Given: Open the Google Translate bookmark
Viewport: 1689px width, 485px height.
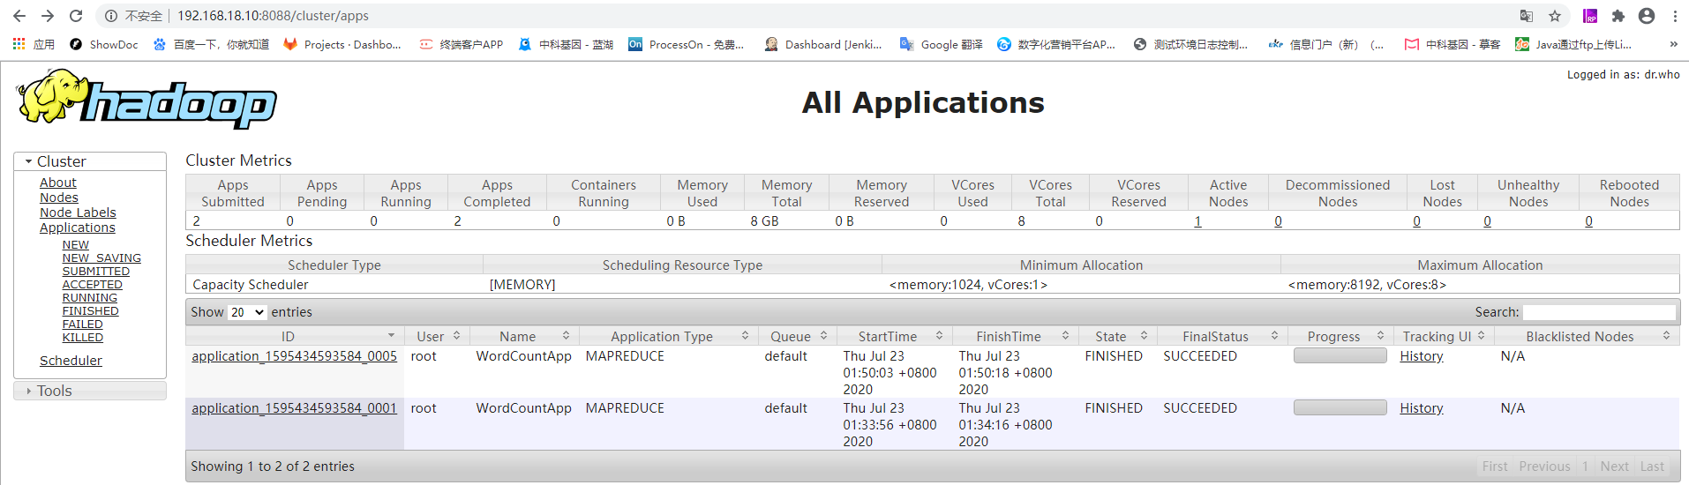Looking at the screenshot, I should (942, 44).
